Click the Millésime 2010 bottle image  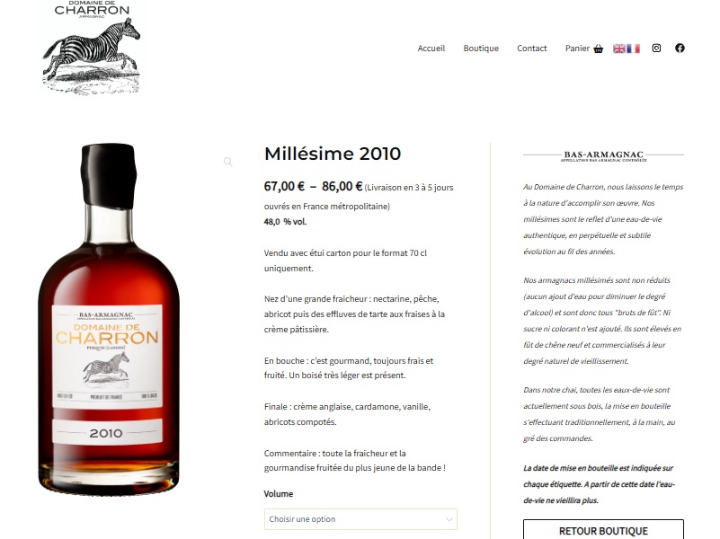tap(109, 319)
